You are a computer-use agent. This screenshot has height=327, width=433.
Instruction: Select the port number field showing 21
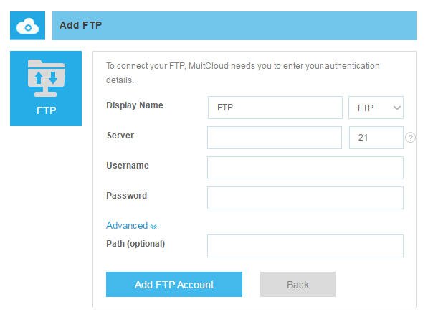click(376, 138)
